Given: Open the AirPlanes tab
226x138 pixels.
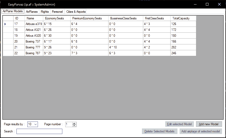Looking at the screenshot, I should point(32,12).
